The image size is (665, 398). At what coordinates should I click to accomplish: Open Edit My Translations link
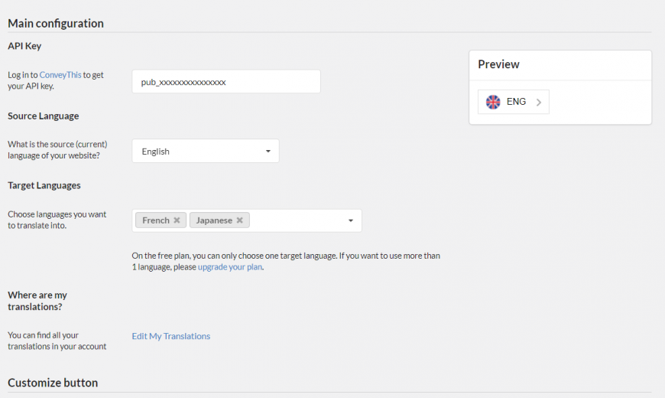click(171, 336)
